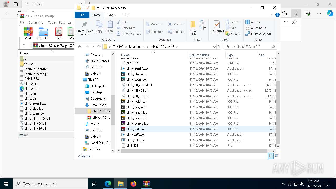Viewport: 336px width, 189px height.
Task: Click Invert selection in ribbon
Action: (x=258, y=34)
